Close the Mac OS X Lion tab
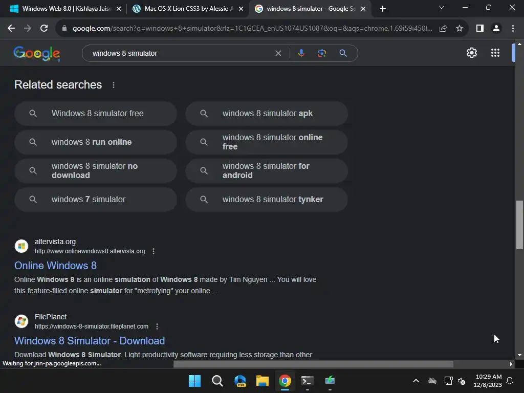Screen dimensions: 524x393 (241, 9)
